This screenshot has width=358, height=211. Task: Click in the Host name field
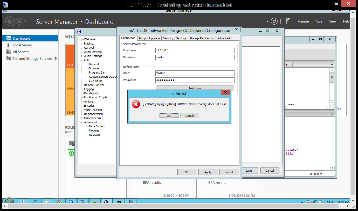tap(195, 50)
